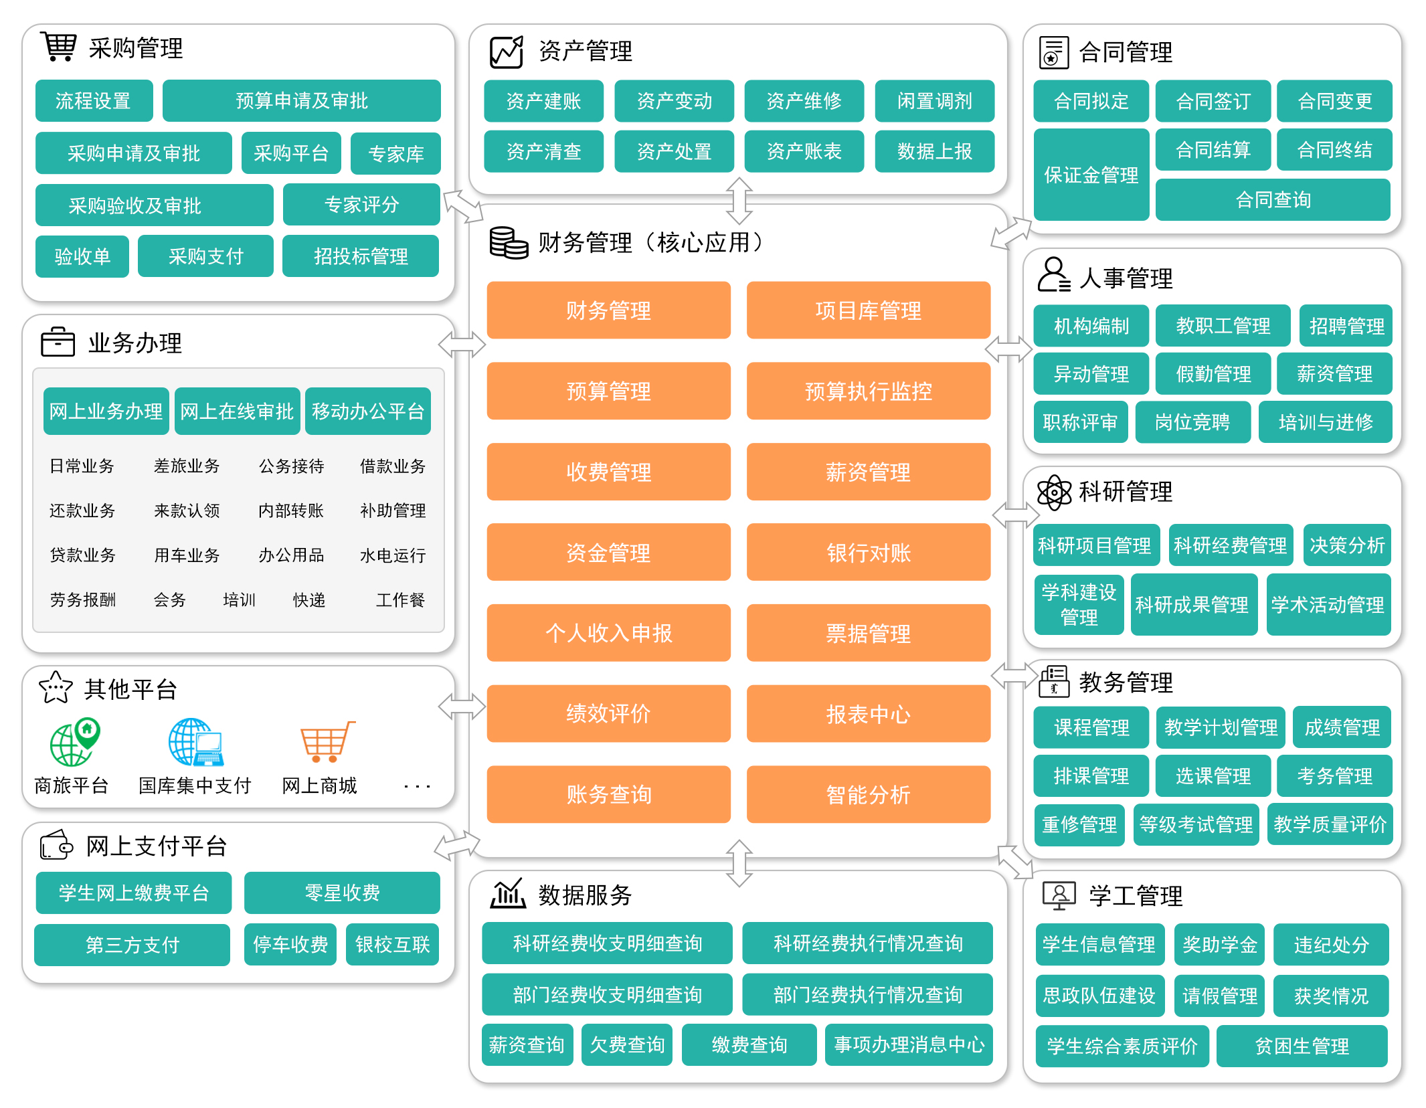Select the 劳务报酬 text entry

click(x=82, y=599)
